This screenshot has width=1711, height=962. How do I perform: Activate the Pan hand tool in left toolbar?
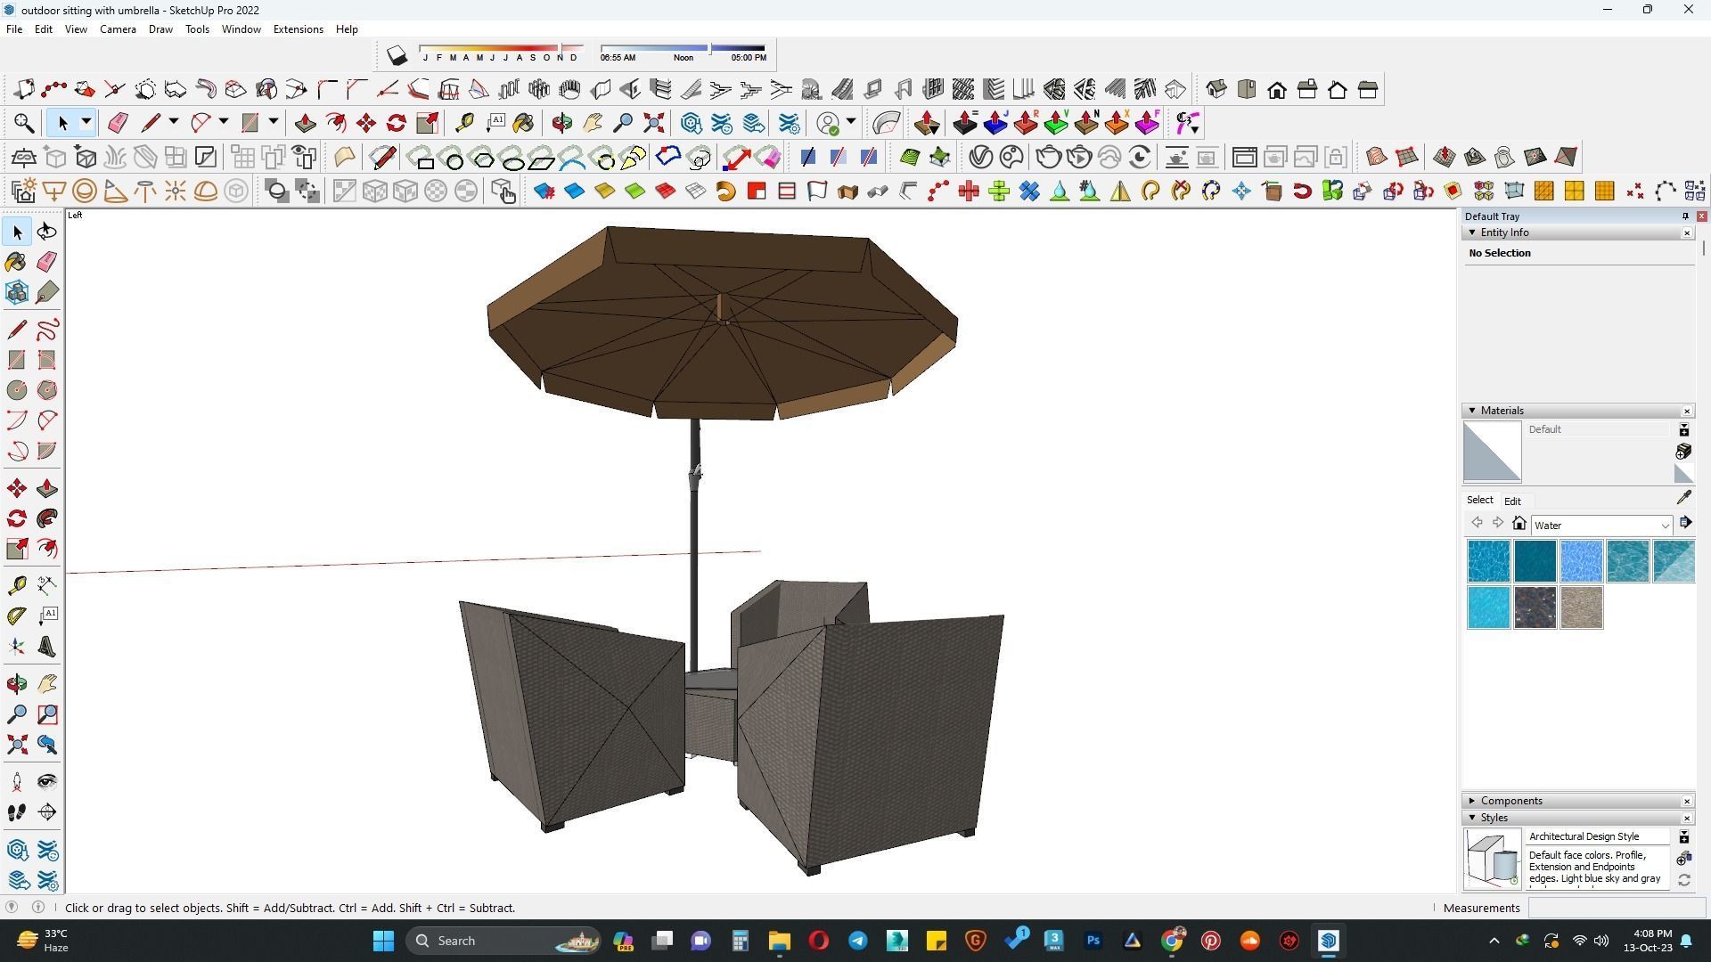click(x=47, y=684)
